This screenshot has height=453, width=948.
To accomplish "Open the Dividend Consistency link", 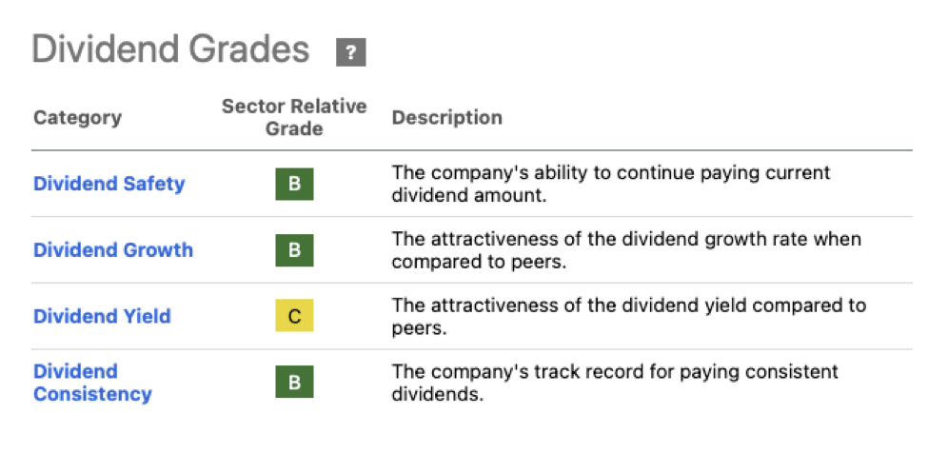I will coord(92,383).
